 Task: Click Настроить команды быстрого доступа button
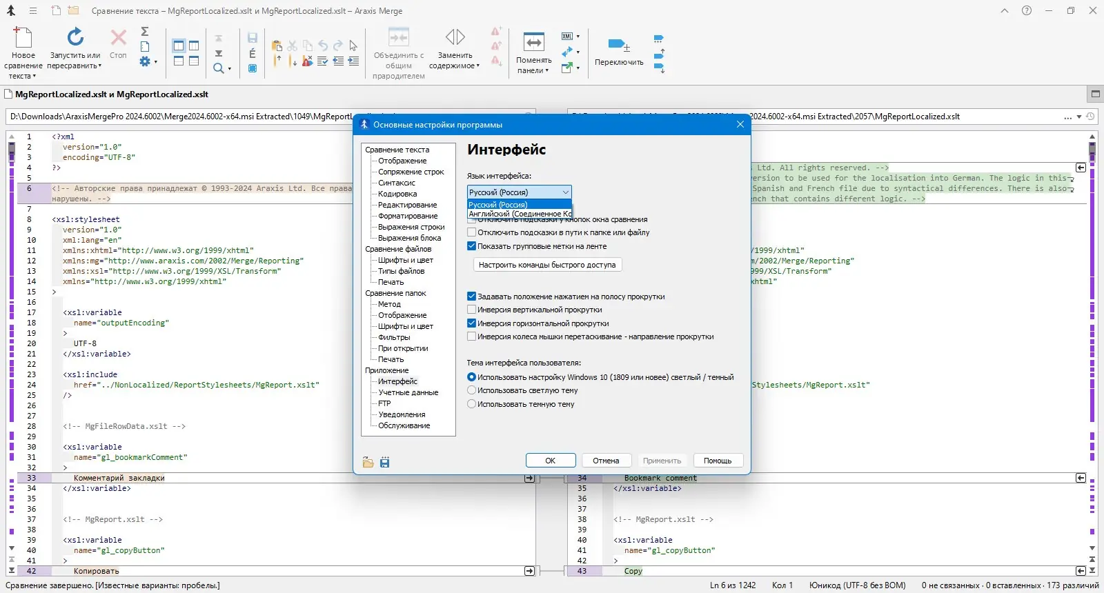click(546, 265)
